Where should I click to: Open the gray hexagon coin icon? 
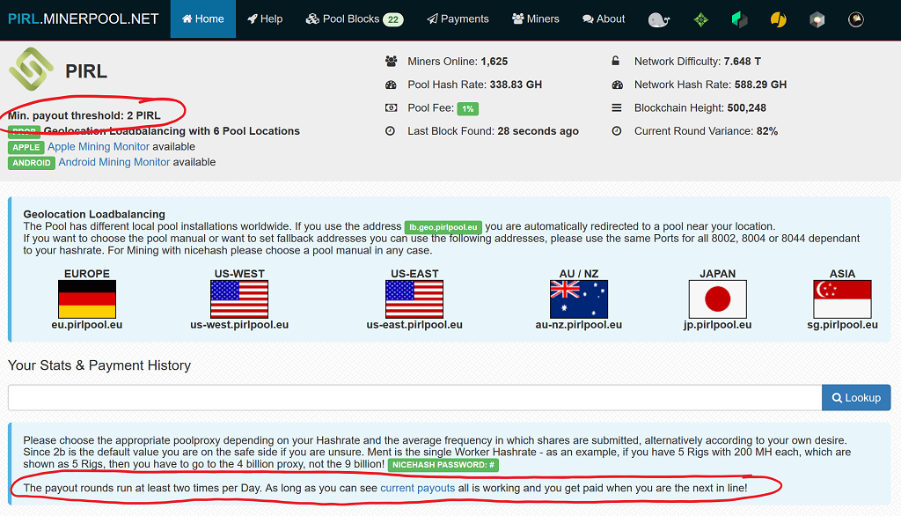tap(817, 20)
